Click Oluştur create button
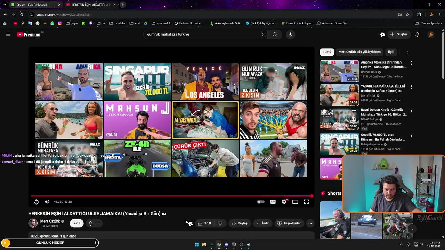Image resolution: width=445 pixels, height=250 pixels. point(399,34)
